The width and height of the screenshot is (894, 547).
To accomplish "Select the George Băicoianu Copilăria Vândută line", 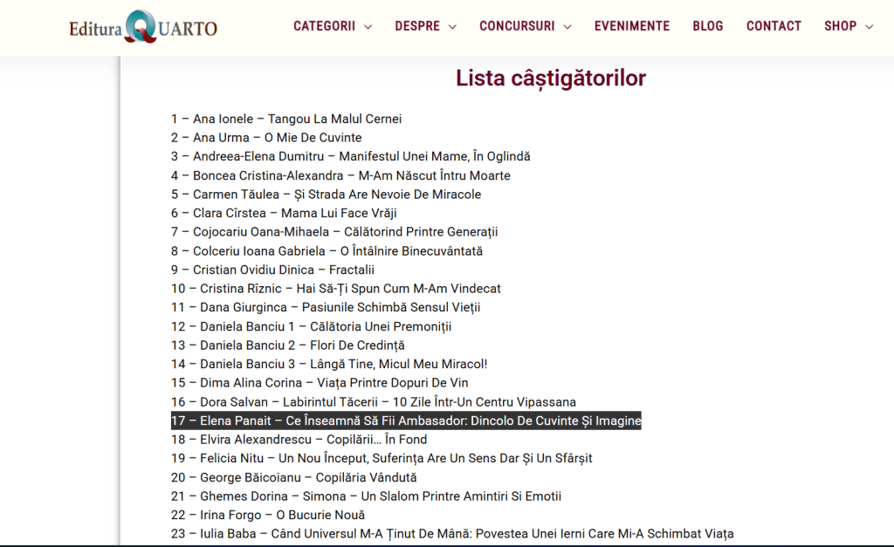I will click(294, 477).
